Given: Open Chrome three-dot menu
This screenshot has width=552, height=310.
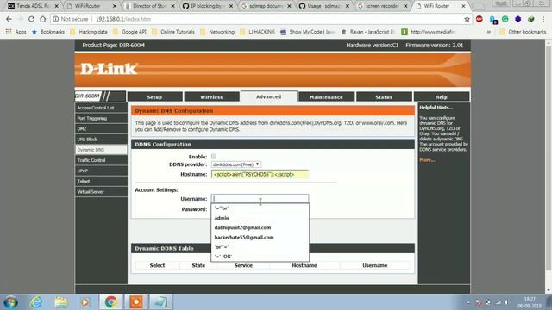Looking at the screenshot, I should (543, 19).
